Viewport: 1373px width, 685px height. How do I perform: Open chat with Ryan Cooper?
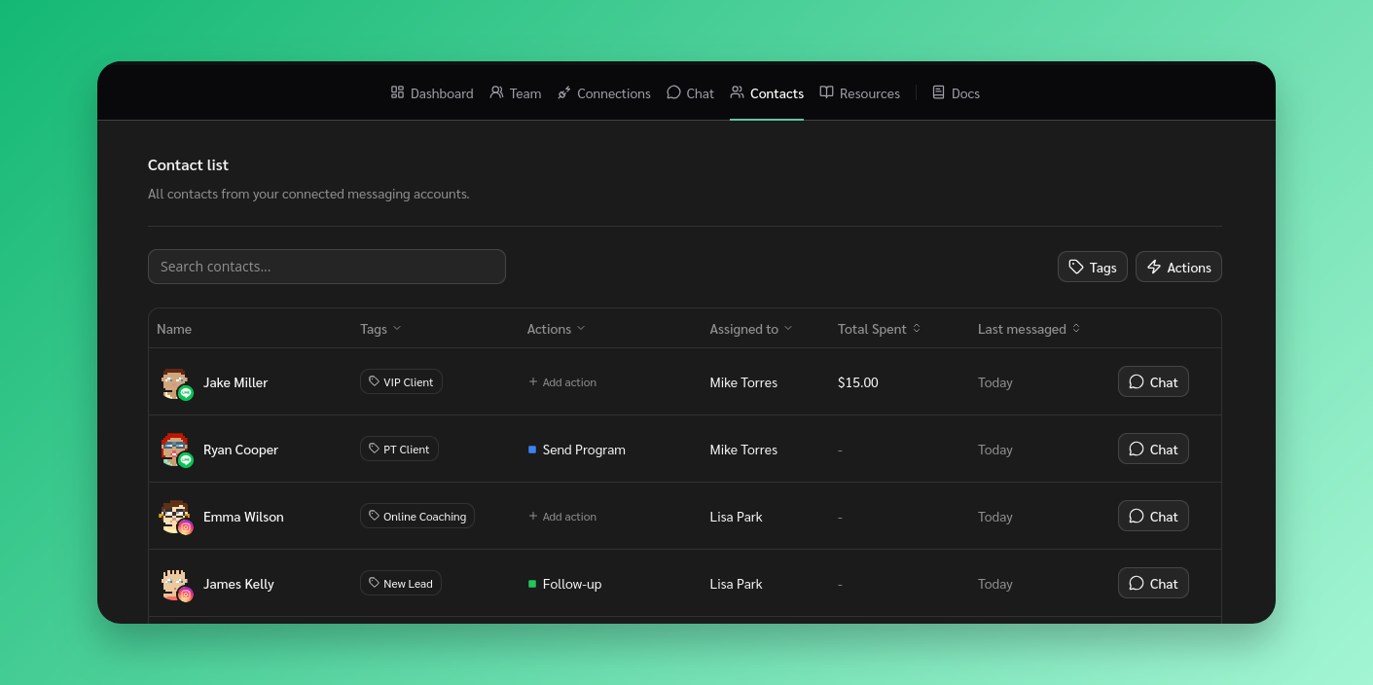pyautogui.click(x=1152, y=450)
